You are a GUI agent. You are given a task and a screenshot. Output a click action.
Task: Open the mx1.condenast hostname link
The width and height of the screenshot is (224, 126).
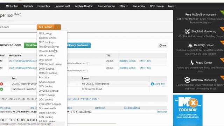point(23,61)
